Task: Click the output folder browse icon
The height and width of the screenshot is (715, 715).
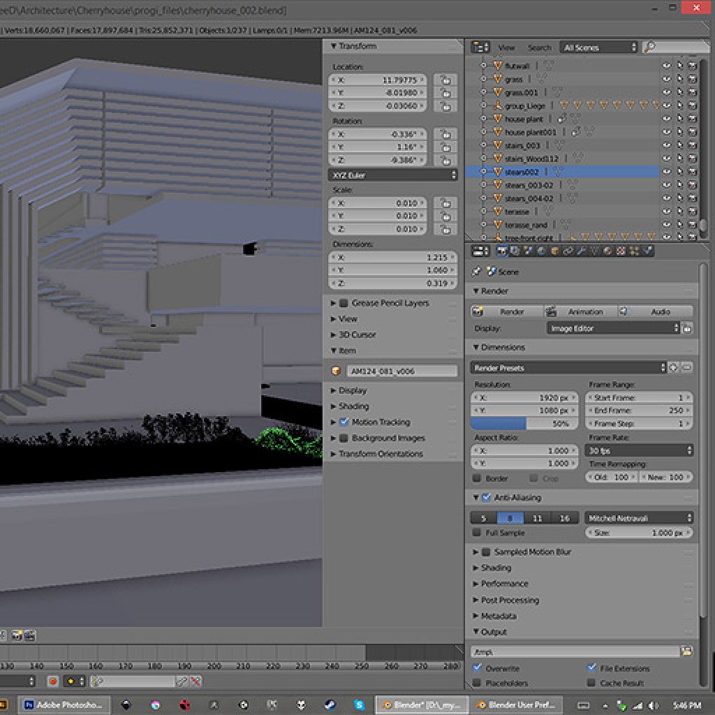Action: [686, 651]
